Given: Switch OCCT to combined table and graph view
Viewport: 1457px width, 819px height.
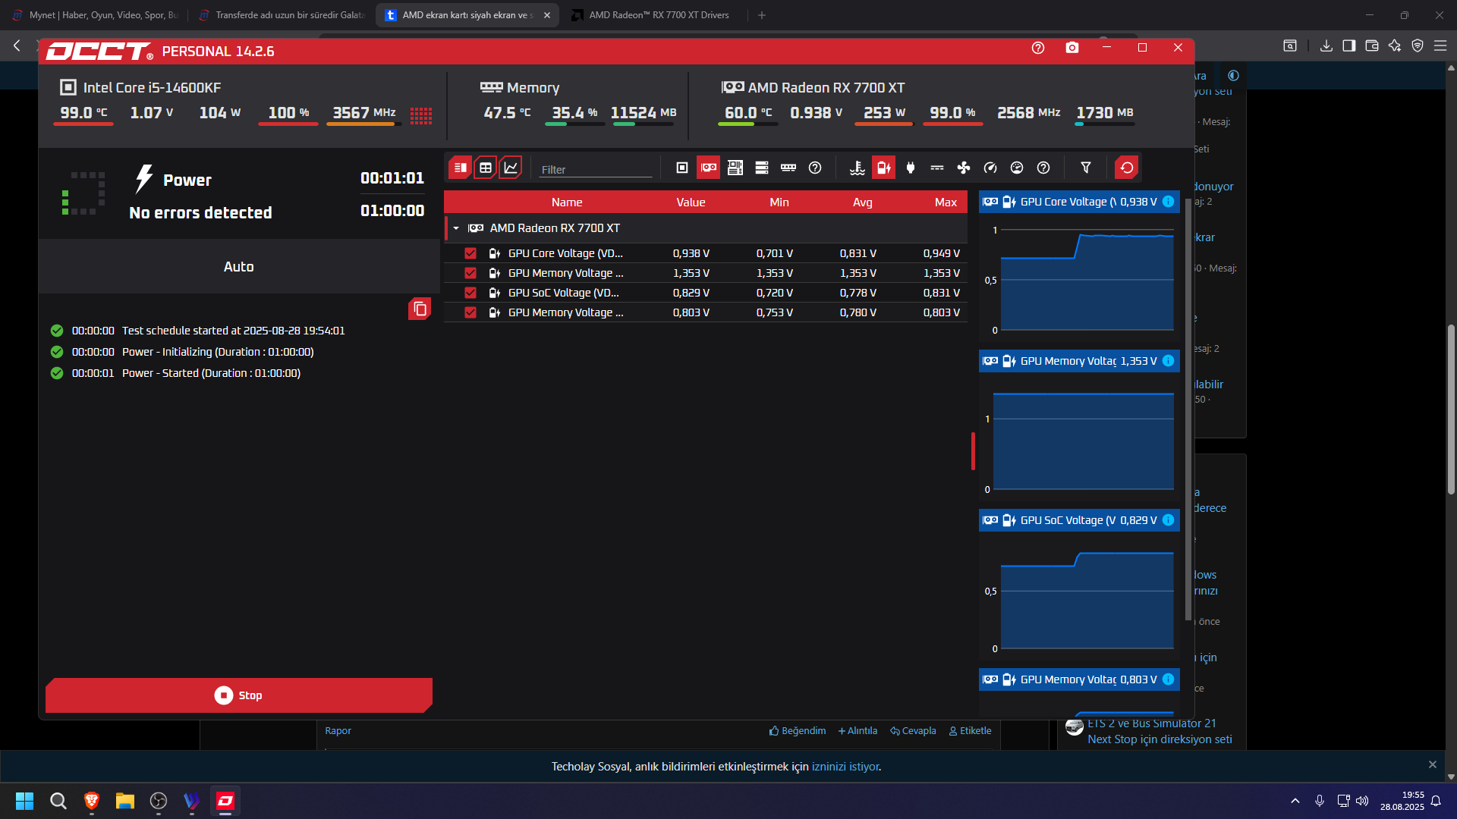Looking at the screenshot, I should pyautogui.click(x=460, y=168).
